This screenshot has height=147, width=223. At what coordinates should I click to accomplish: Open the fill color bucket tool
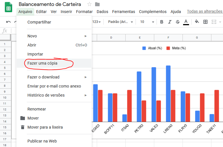click(x=197, y=22)
